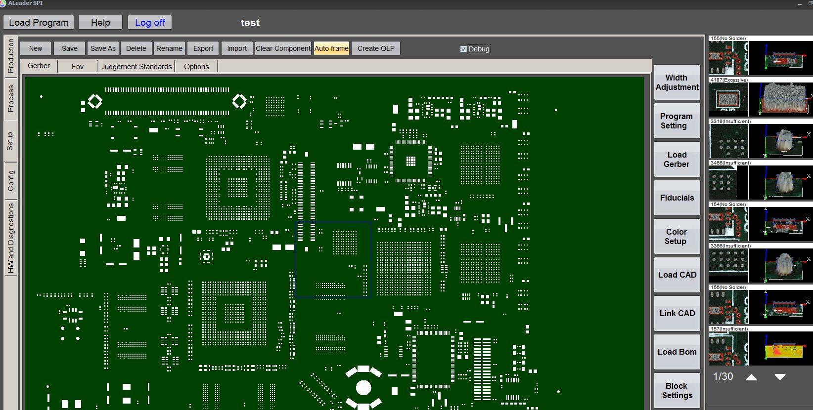Open the Width Adjustment panel

point(677,82)
